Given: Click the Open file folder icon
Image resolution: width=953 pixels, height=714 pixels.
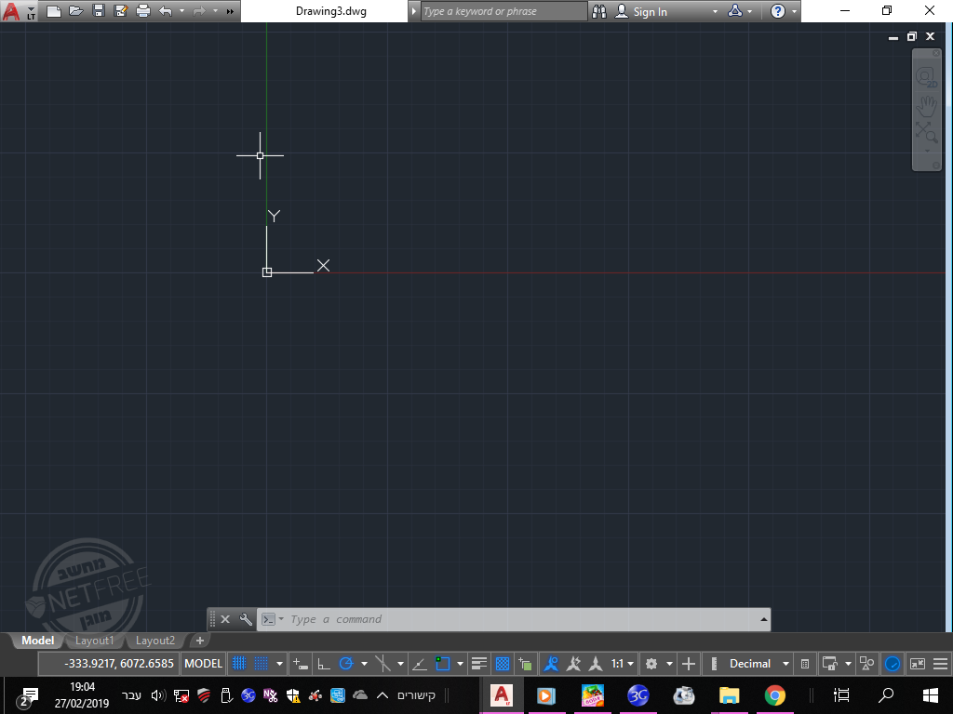Looking at the screenshot, I should 76,11.
